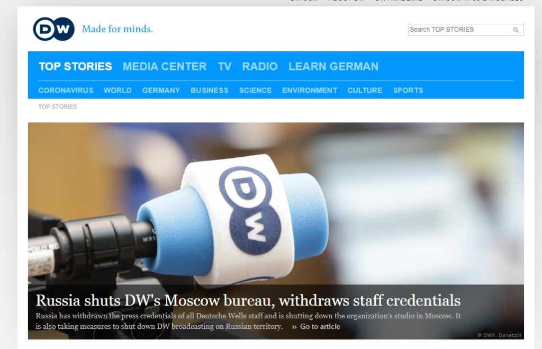Select the BUSINESS section
The width and height of the screenshot is (542, 349).
point(210,90)
